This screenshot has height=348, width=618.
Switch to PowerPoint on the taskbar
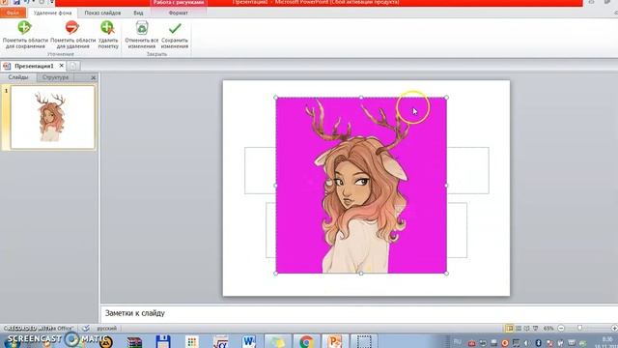(x=335, y=341)
